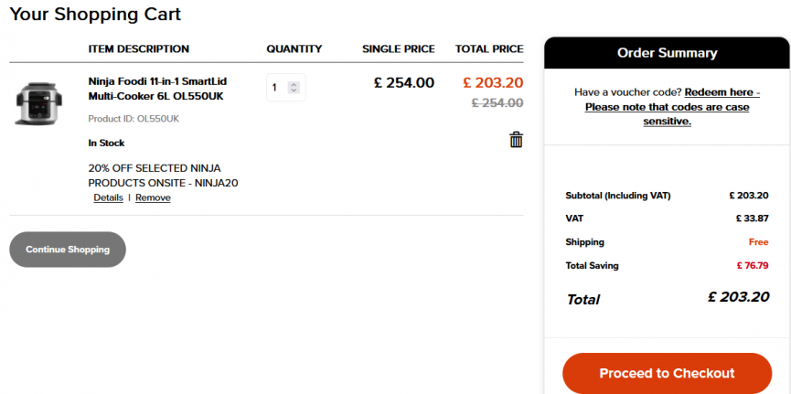
Task: Remove the NINJA20 discount
Action: pyautogui.click(x=153, y=197)
